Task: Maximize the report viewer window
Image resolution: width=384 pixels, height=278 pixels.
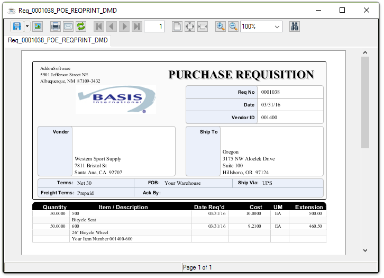Action: (x=342, y=10)
